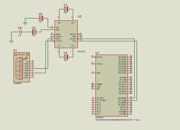180x130 pixels.
Task: Select the AT89C52 microcontroller body U1
Action: 112,86
